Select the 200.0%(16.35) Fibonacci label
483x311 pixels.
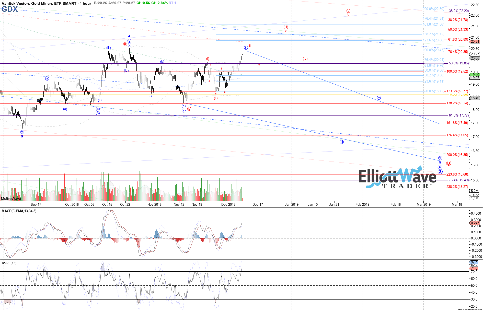457,155
